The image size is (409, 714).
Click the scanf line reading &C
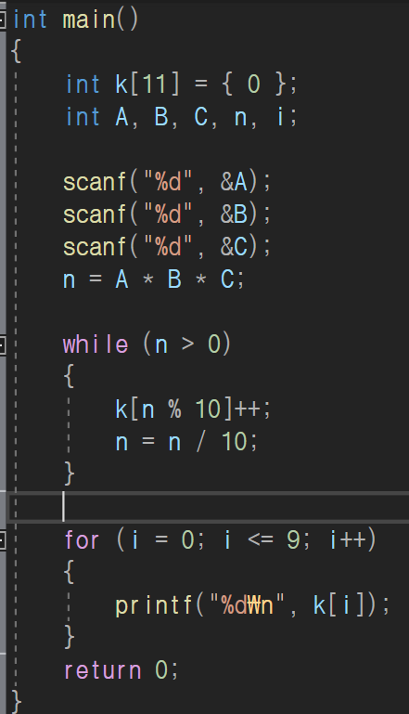point(167,247)
